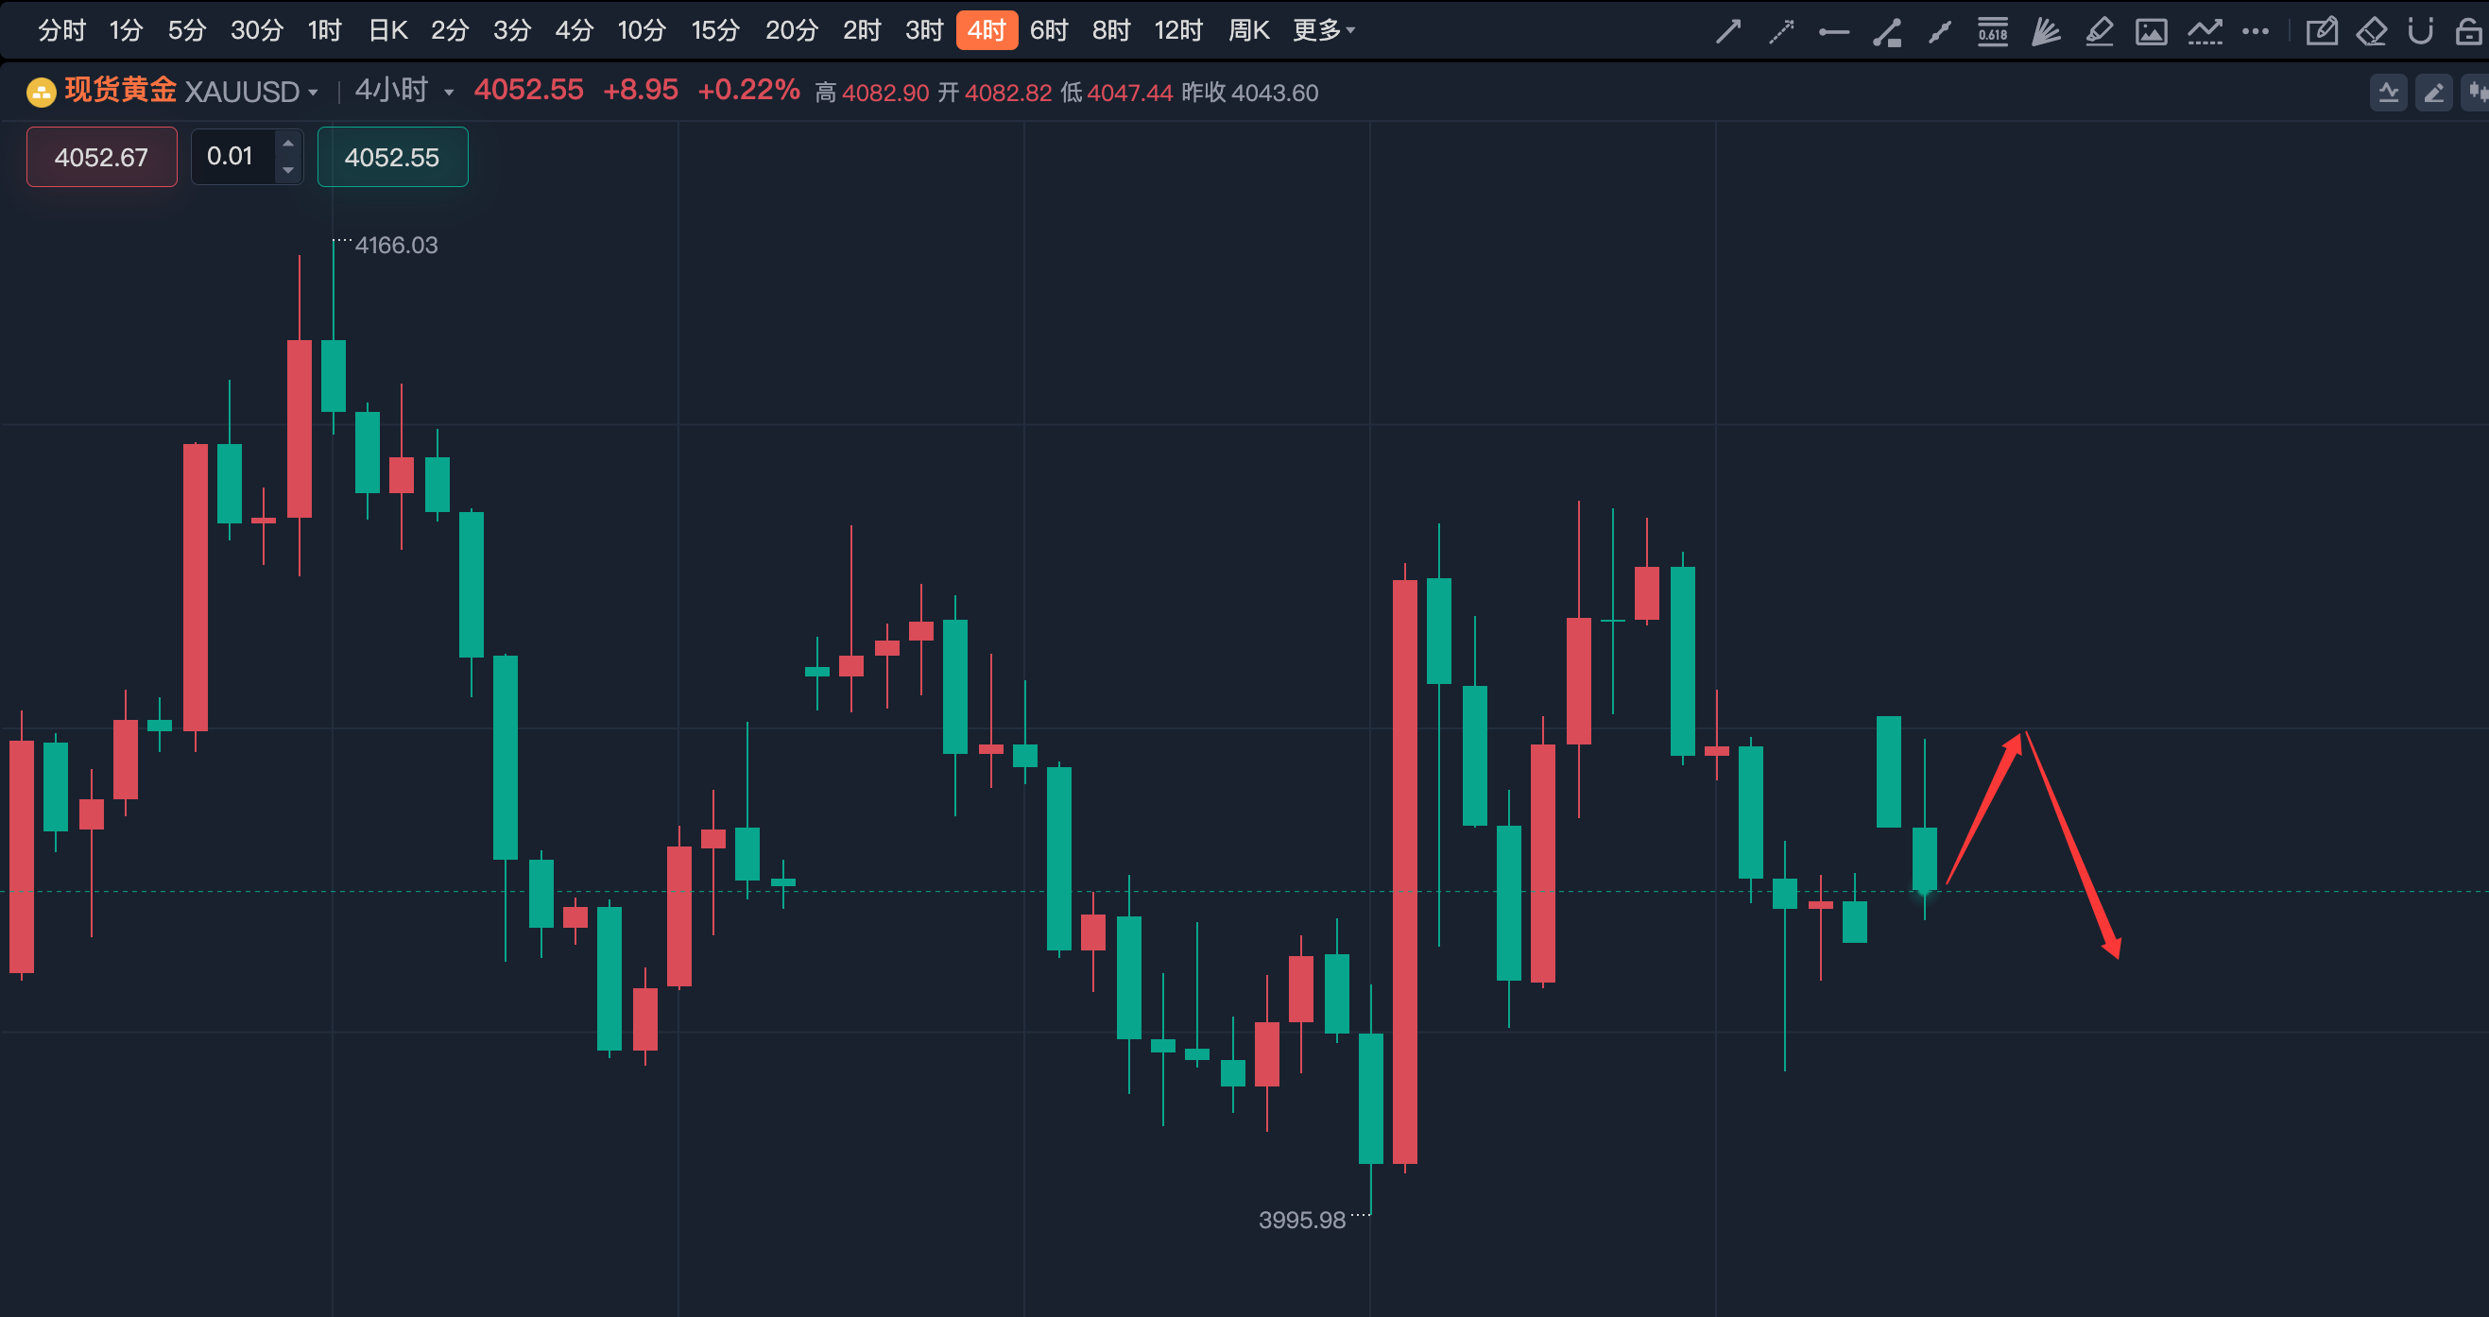Open the 更多 timeframe dropdown
The width and height of the screenshot is (2489, 1317).
[x=1324, y=31]
